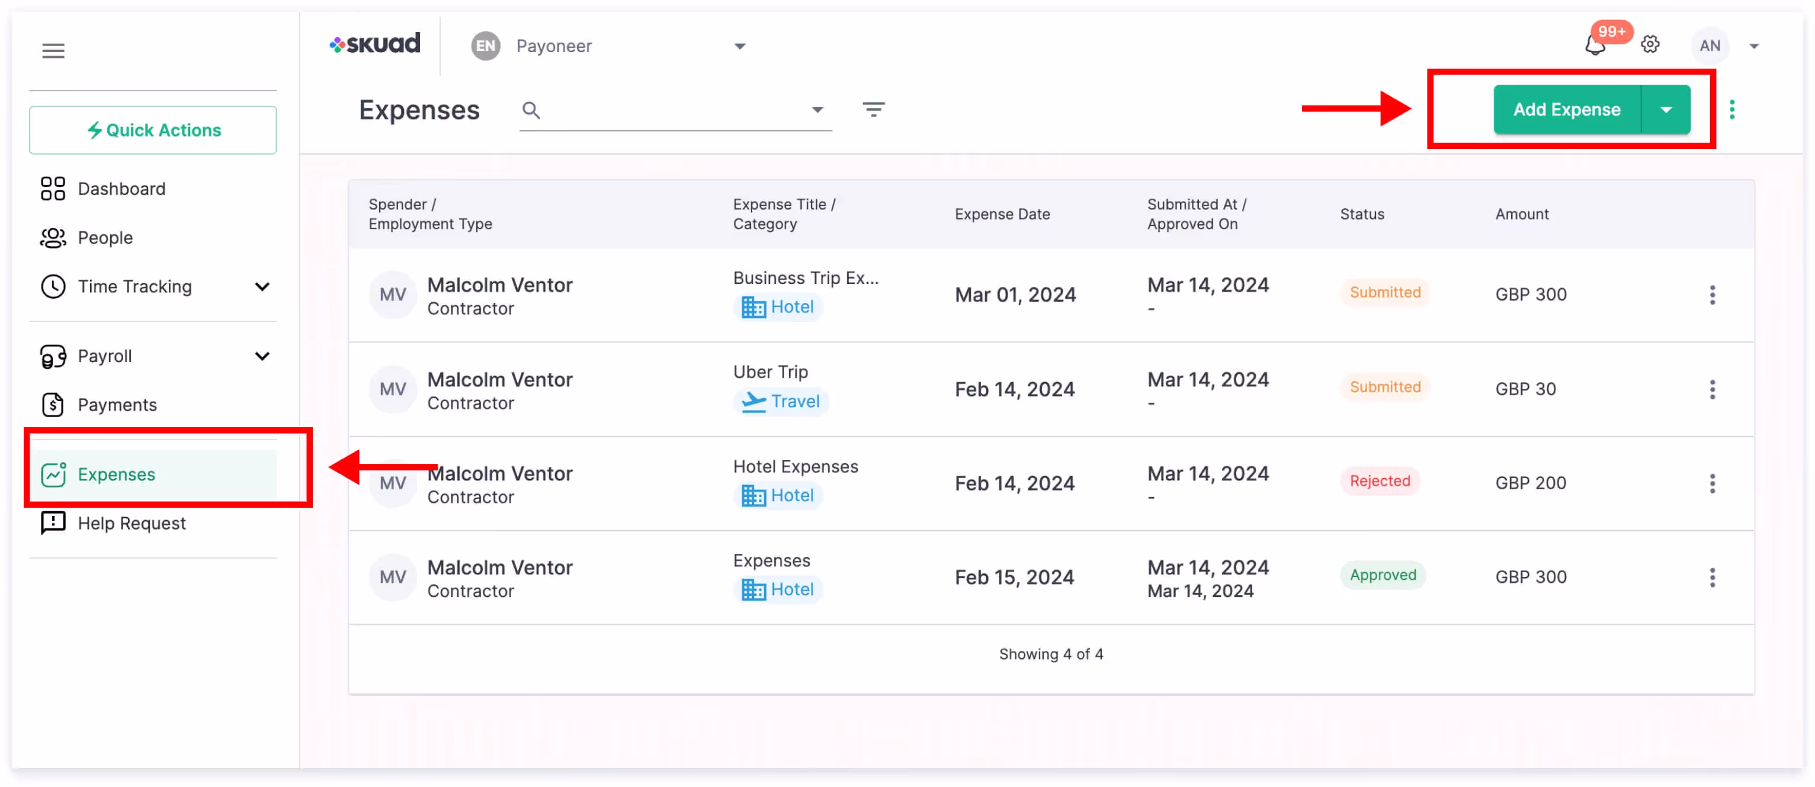Open the Payoneer company dropdown

click(739, 47)
